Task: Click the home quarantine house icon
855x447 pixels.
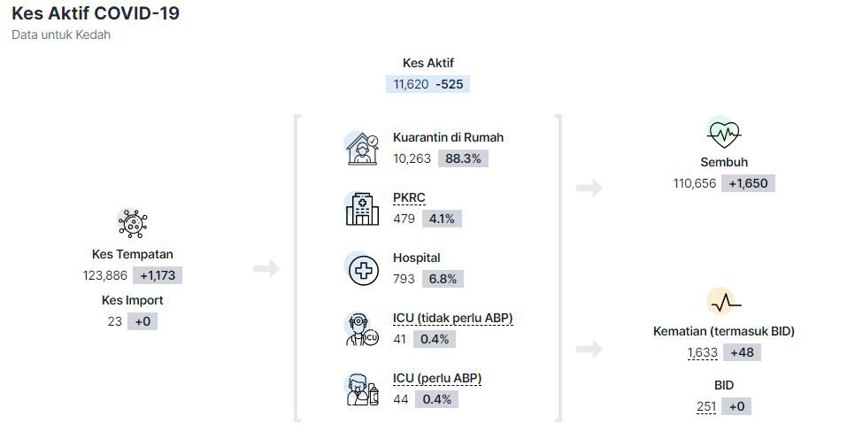Action: 362,149
